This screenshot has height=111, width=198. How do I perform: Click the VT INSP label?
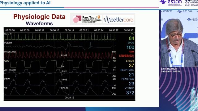[x=129, y=88]
